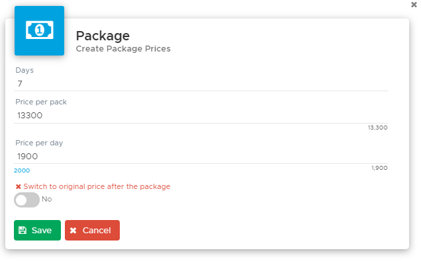Toggle the switch to original price option

tap(27, 200)
